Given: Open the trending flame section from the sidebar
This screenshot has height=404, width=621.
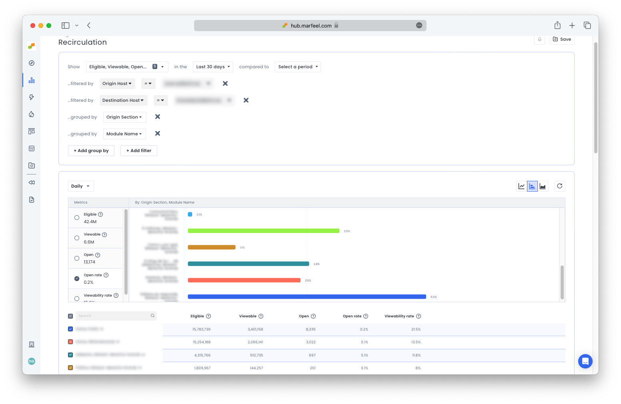Looking at the screenshot, I should (x=31, y=114).
